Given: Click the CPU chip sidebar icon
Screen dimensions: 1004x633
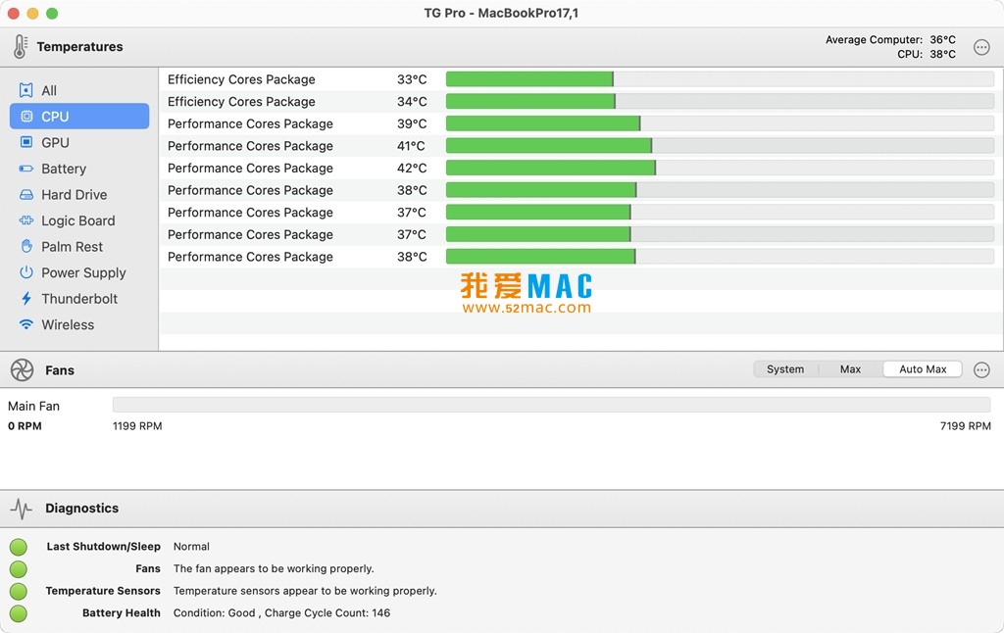Looking at the screenshot, I should tap(26, 117).
